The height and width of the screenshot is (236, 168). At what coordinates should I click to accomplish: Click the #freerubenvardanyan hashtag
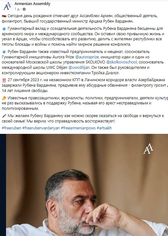41,128
